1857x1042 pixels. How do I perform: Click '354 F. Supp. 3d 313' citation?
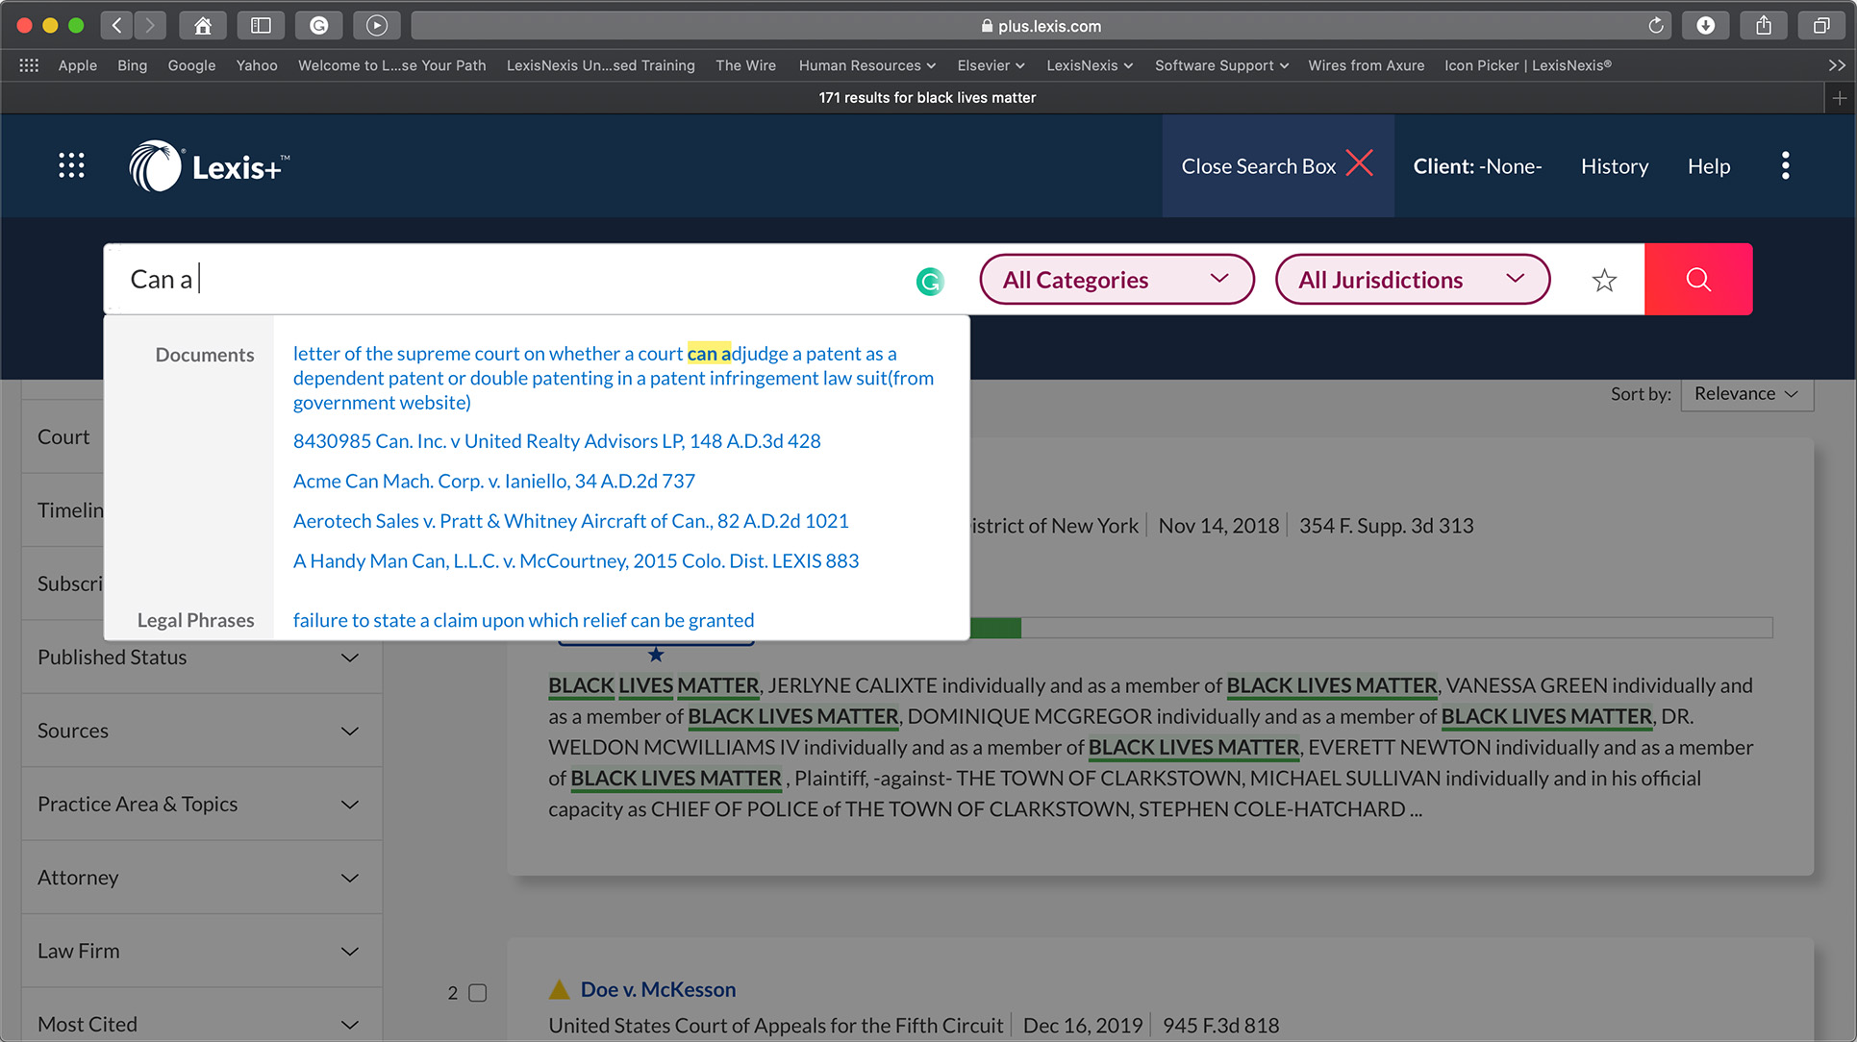(1386, 526)
